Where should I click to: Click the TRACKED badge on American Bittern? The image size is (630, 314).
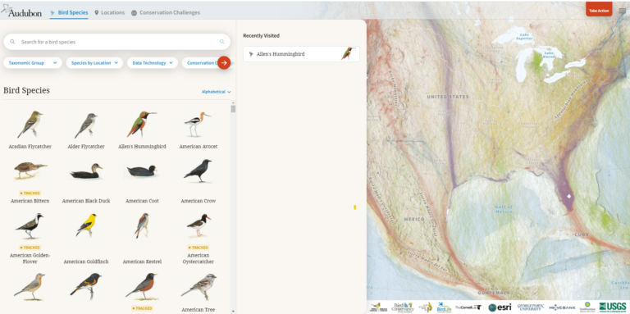click(30, 193)
